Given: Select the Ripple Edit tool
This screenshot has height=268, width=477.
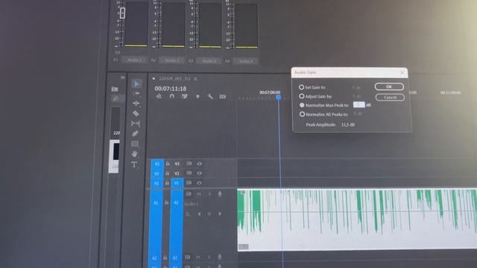Looking at the screenshot, I should click(x=136, y=103).
